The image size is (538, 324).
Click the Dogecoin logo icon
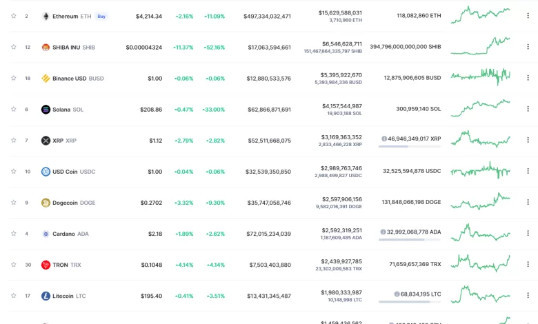click(46, 203)
